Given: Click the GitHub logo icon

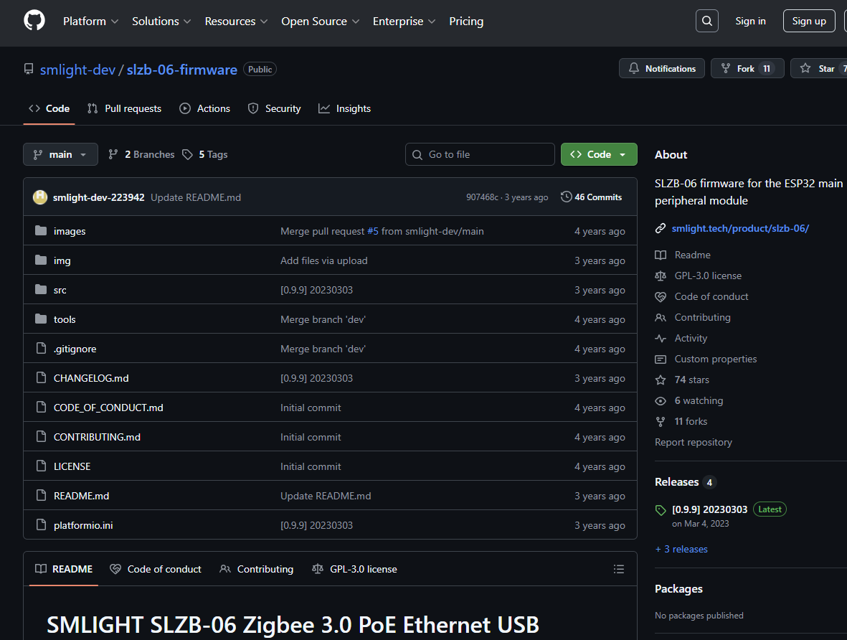Looking at the screenshot, I should pos(34,21).
